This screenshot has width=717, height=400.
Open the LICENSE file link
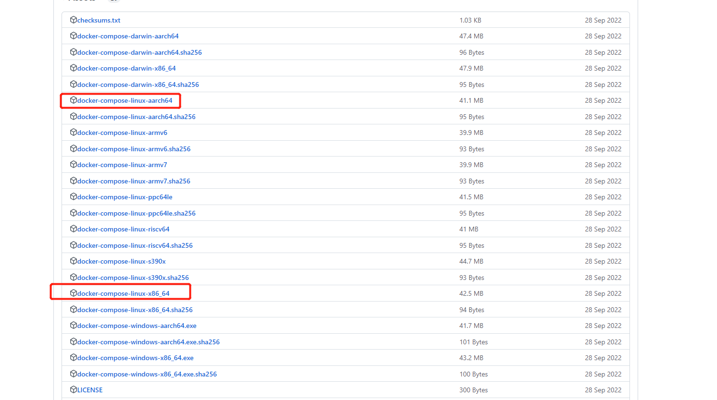[90, 390]
